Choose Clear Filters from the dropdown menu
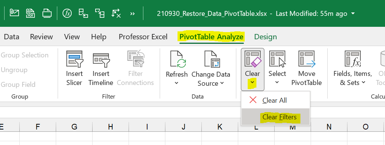The image size is (385, 145). (x=275, y=117)
